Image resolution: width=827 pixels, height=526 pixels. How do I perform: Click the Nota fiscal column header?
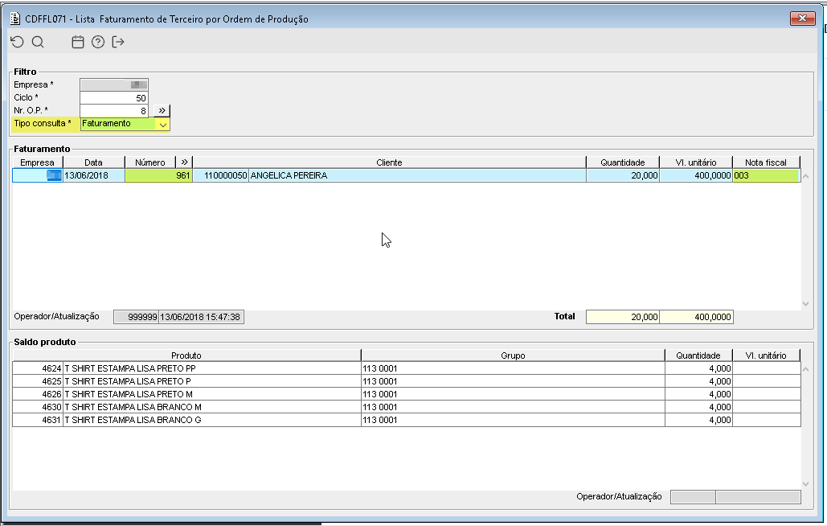[766, 162]
